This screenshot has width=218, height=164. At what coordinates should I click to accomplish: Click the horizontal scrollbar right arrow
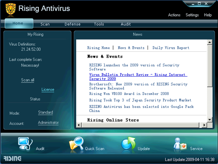(205, 125)
